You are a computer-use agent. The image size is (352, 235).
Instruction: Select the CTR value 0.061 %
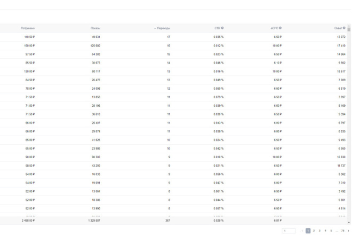(219, 191)
